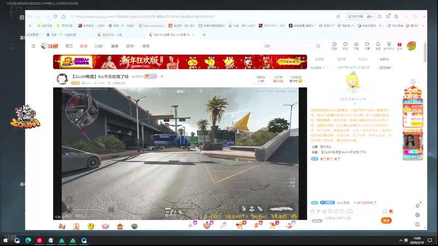This screenshot has width=438, height=246.
Task: Close the red New Year ad banner
Action: (x=304, y=58)
